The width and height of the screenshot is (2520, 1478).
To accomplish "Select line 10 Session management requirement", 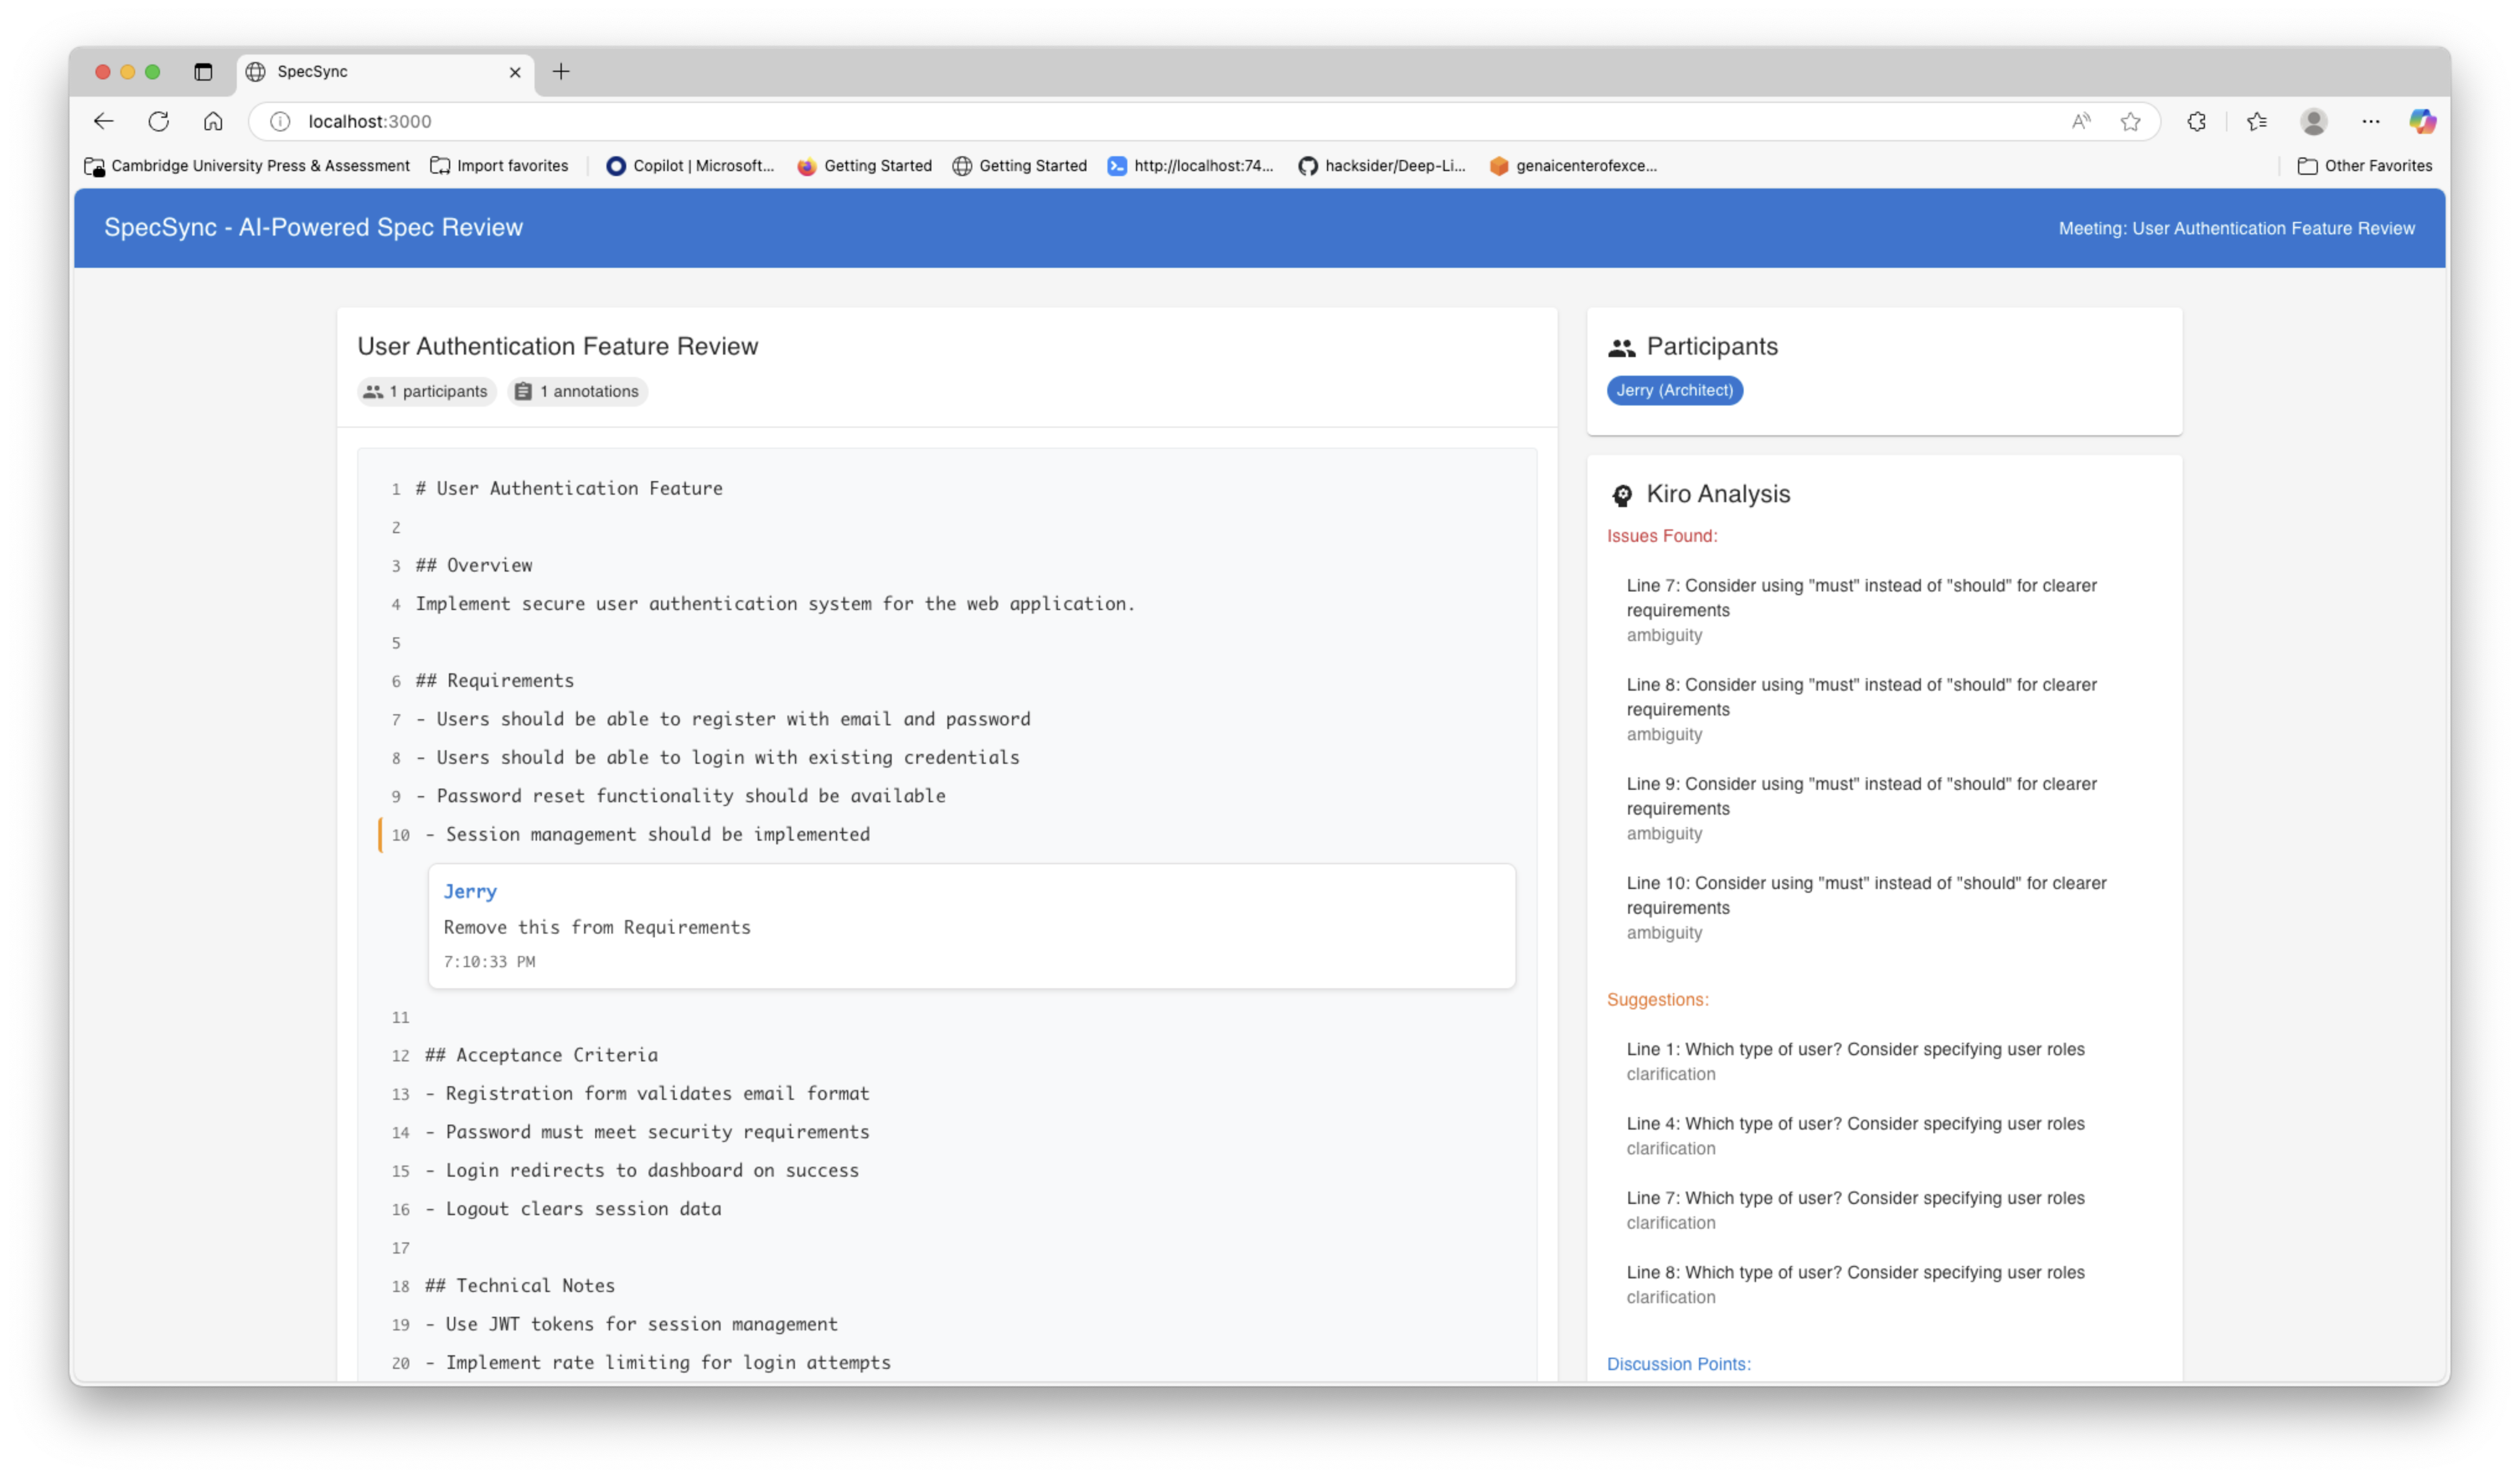I will coord(657,834).
